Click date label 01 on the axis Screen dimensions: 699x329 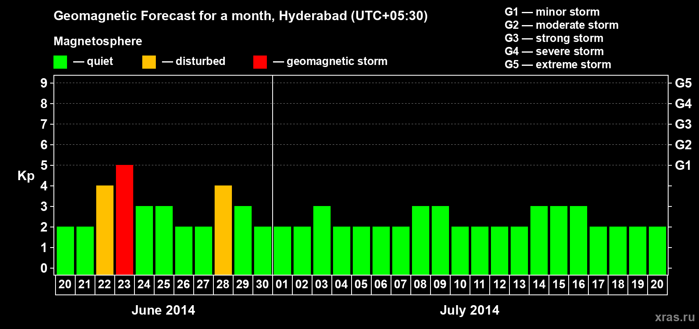(x=282, y=285)
